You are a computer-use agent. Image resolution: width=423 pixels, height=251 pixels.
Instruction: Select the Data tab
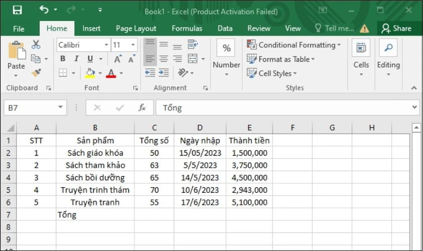click(225, 29)
